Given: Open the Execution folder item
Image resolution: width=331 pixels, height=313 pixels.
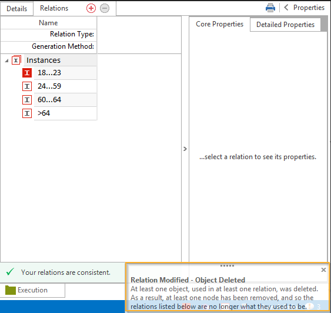Looking at the screenshot, I should click(32, 290).
